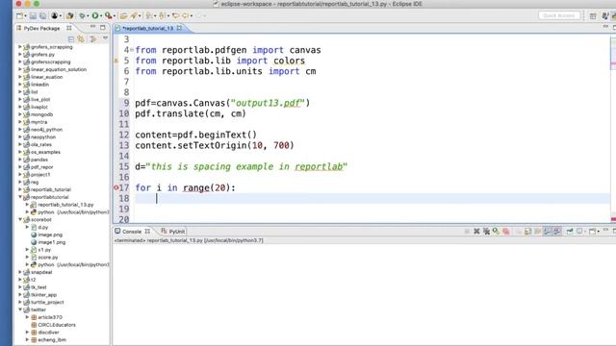Select the tkinter_app project
This screenshot has width=616, height=346.
point(43,295)
